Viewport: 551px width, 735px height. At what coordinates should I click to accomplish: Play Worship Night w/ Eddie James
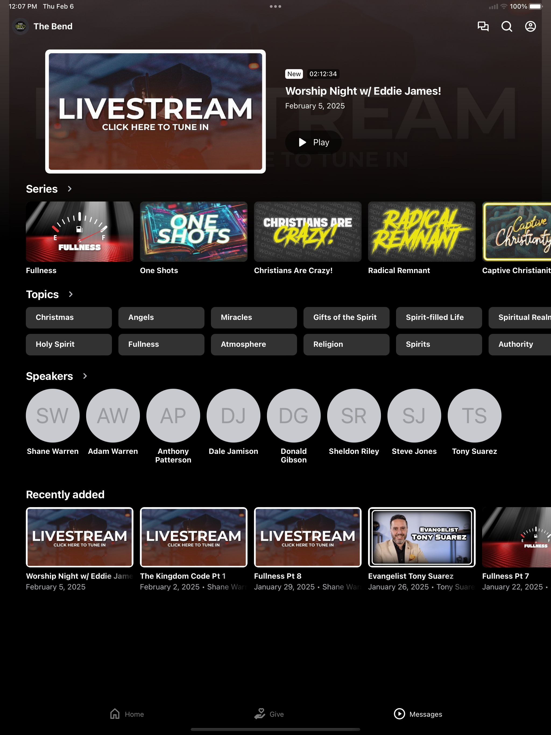tap(313, 142)
